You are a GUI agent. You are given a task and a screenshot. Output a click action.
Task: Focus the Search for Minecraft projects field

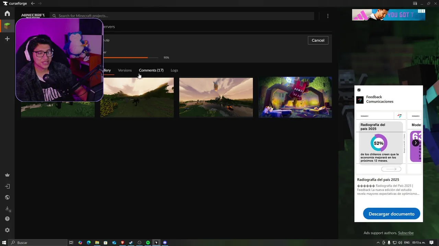182,16
